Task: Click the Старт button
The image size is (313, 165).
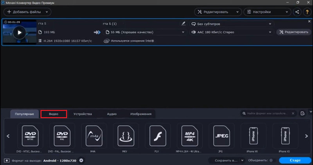Action: click(295, 160)
